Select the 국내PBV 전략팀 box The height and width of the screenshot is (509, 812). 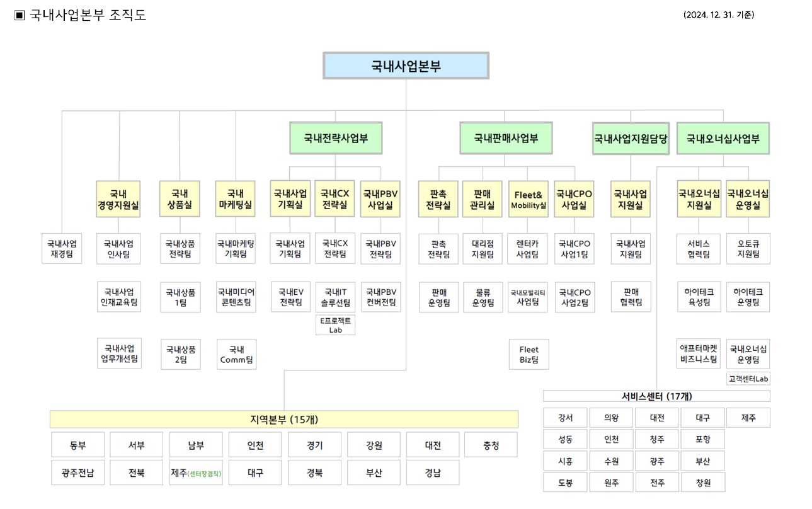[380, 249]
